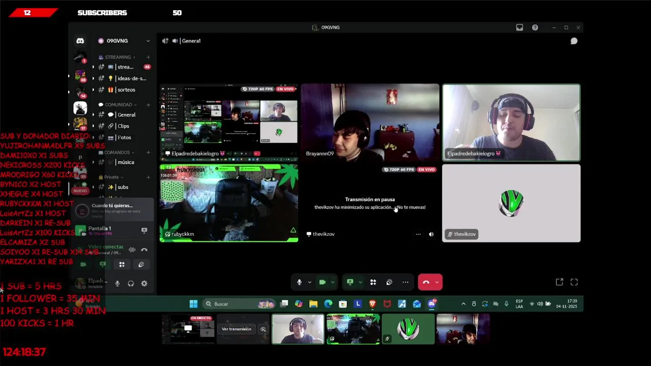Toggle deafen headphones in user panel
The height and width of the screenshot is (366, 651).
[131, 284]
